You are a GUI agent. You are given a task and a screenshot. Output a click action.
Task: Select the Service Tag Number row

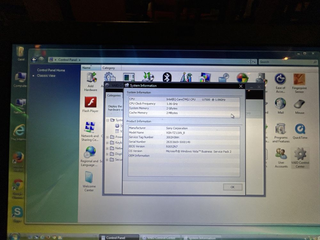pyautogui.click(x=184, y=137)
